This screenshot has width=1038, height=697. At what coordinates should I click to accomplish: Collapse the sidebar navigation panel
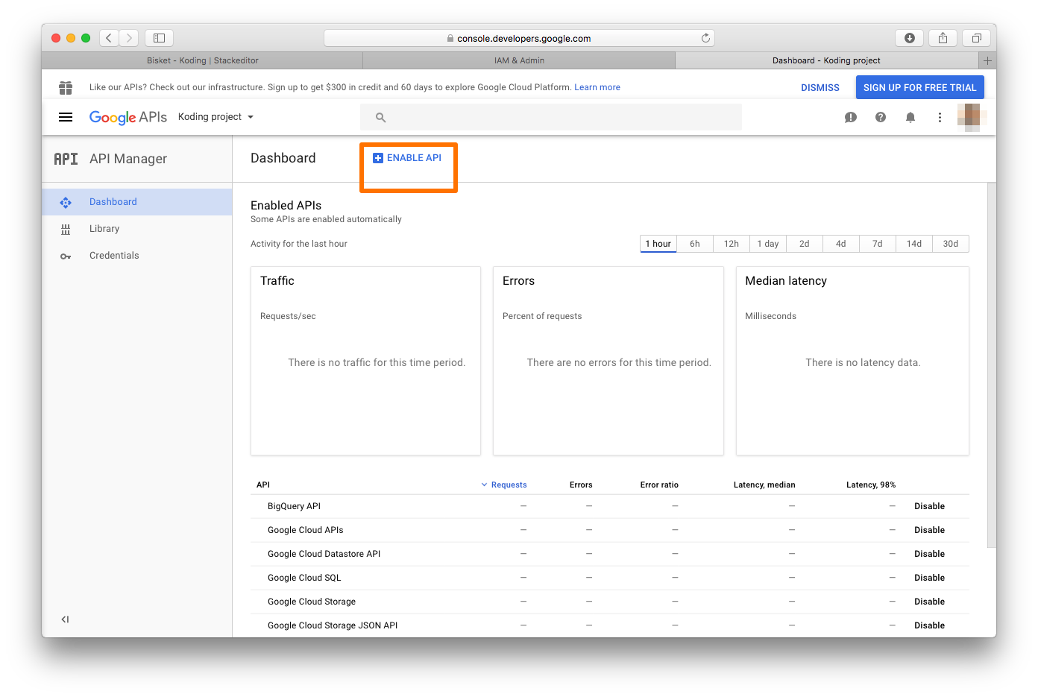[66, 619]
